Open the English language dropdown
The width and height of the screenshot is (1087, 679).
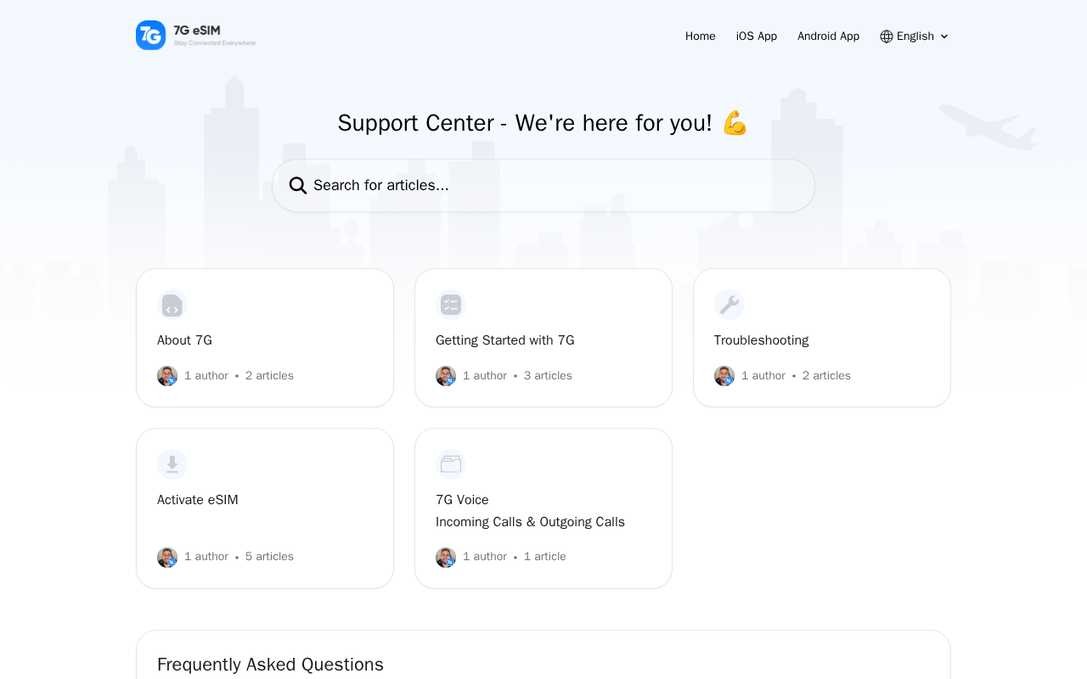915,36
